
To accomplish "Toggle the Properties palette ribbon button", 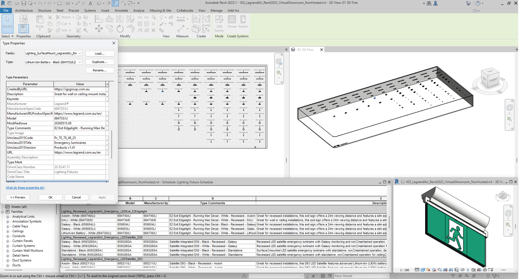I will pyautogui.click(x=24, y=28).
